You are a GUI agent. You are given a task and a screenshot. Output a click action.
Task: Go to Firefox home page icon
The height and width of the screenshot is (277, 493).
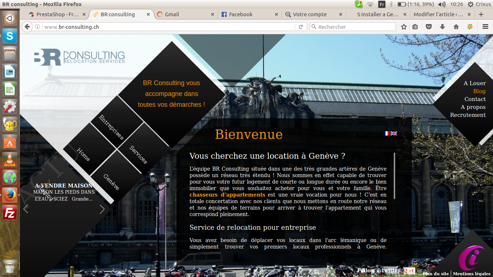tap(456, 27)
